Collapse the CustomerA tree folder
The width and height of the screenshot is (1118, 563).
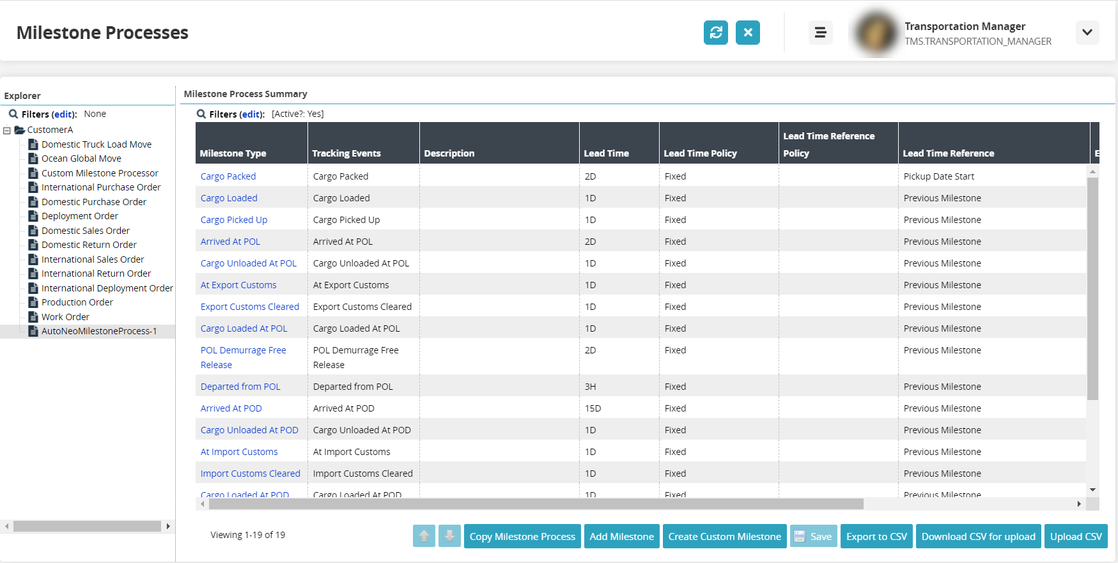pyautogui.click(x=7, y=130)
